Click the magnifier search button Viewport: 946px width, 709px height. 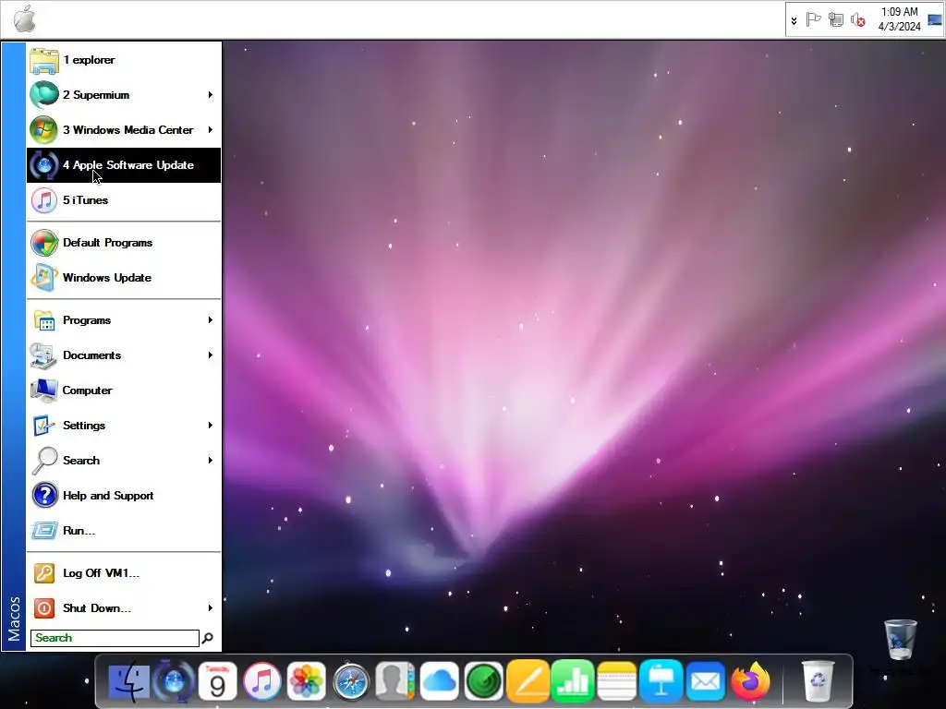(x=208, y=638)
